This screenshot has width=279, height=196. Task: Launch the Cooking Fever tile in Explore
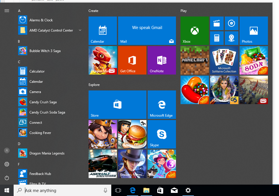point(132,134)
